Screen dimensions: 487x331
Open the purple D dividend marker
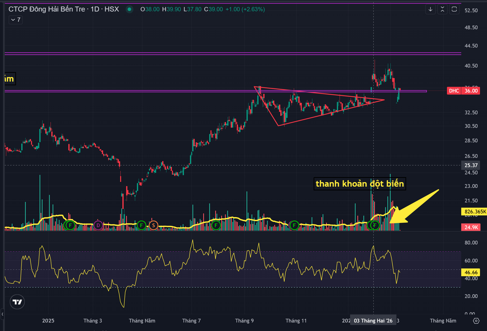tap(98, 225)
